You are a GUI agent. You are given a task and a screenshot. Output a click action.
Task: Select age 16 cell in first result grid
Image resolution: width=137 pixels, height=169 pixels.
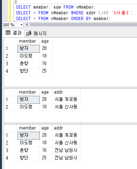[46, 64]
